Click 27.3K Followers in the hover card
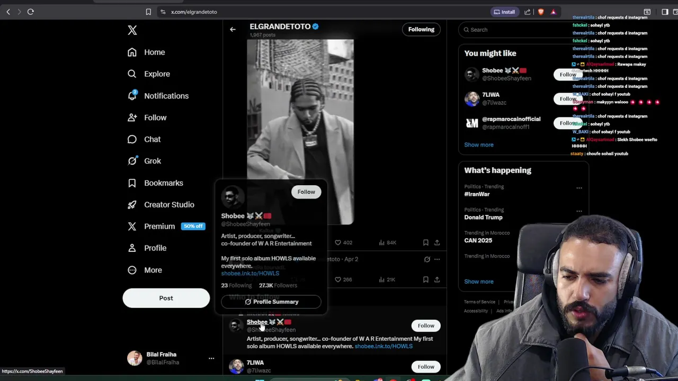 point(278,285)
